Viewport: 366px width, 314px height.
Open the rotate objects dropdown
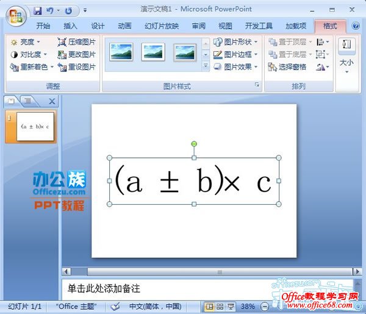coord(323,67)
